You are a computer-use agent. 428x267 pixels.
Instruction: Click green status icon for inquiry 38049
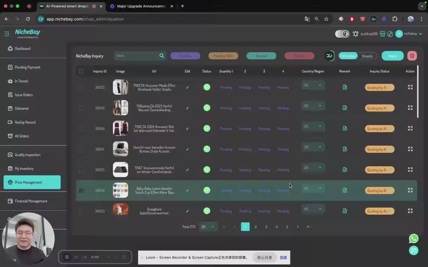pos(207,108)
